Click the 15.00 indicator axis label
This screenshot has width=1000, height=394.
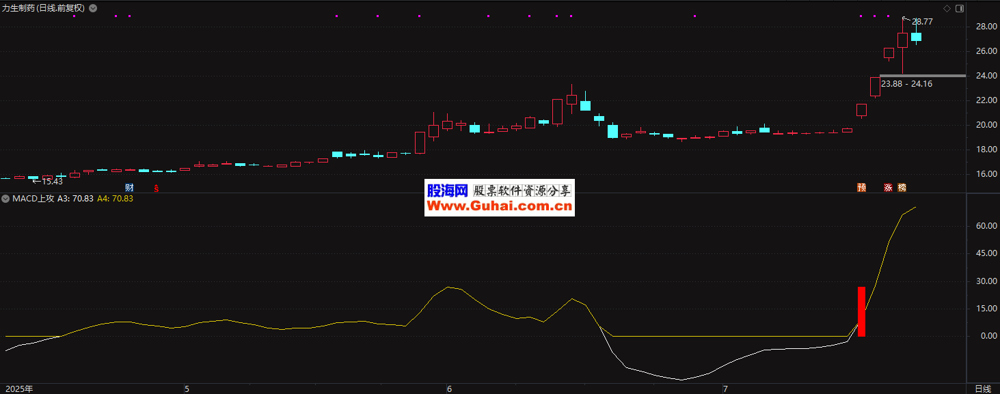[985, 309]
